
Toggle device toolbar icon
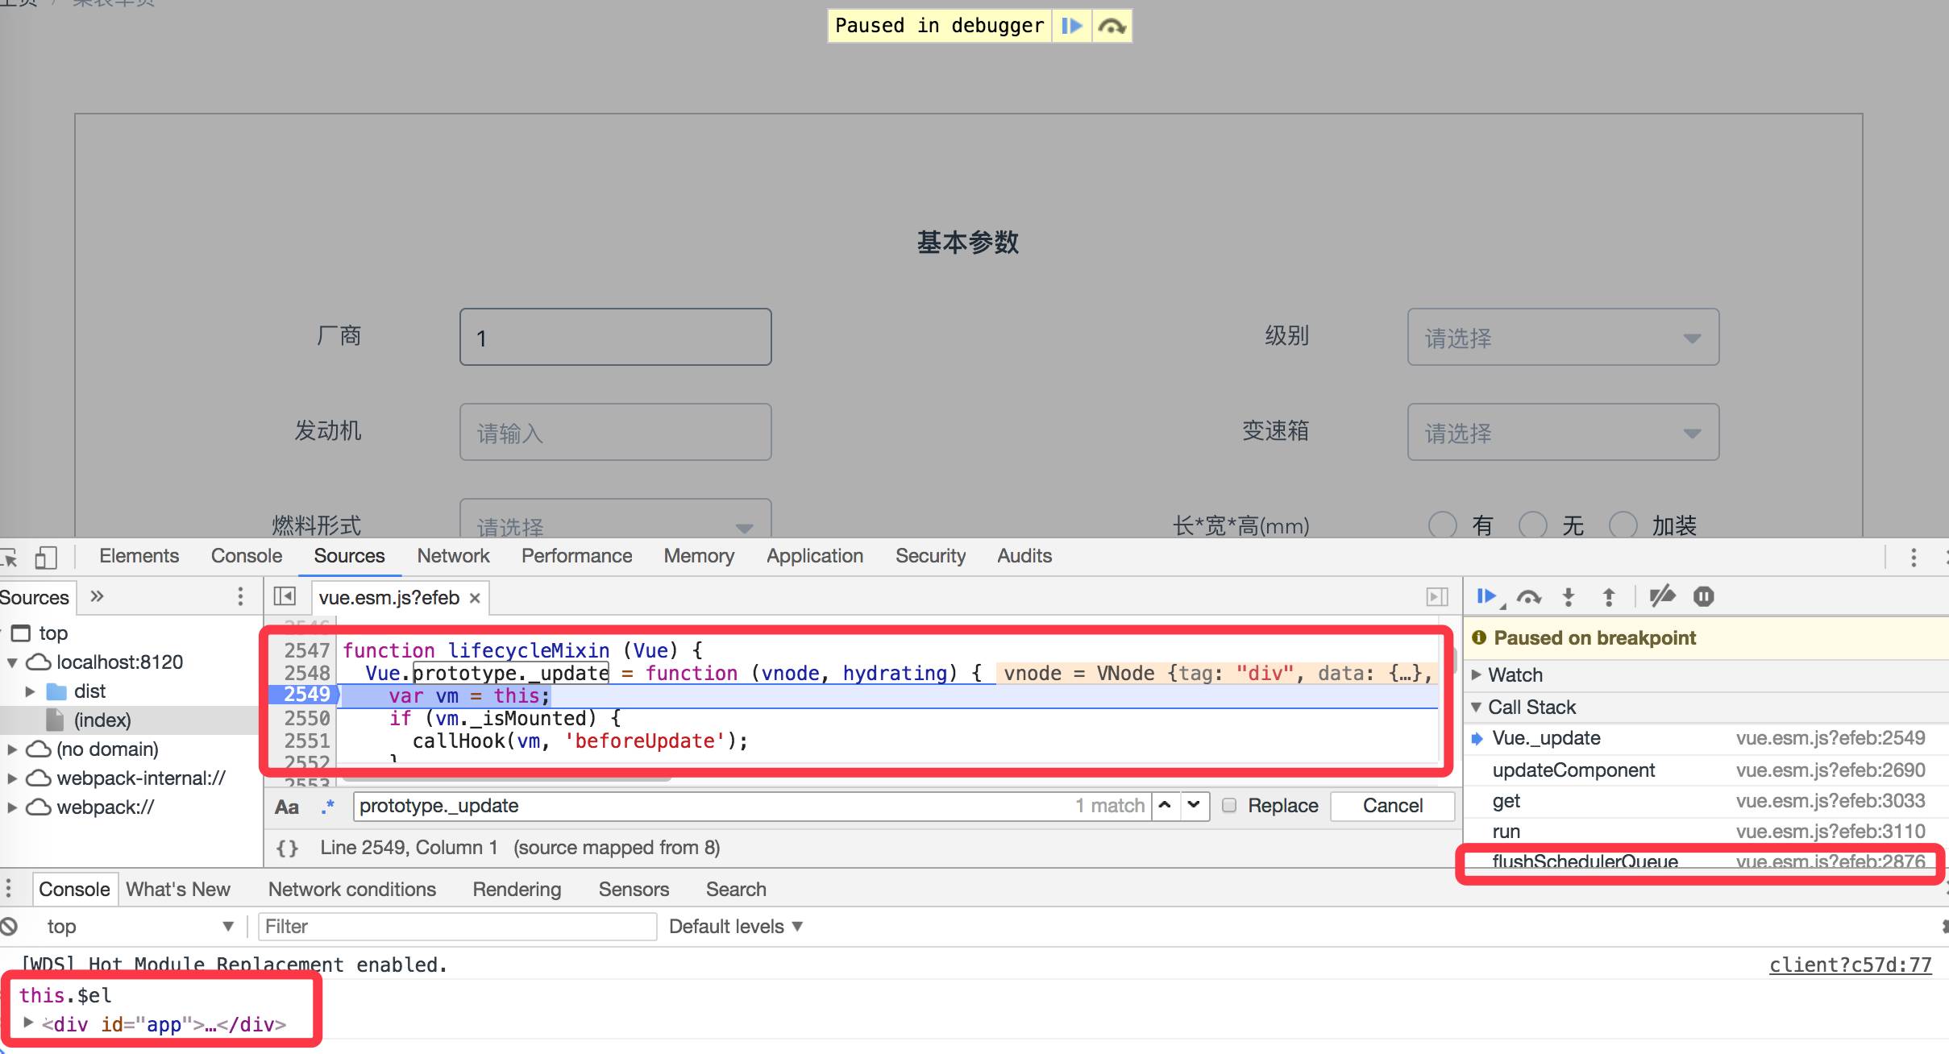click(46, 557)
